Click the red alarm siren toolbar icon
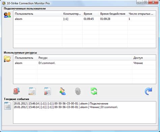This screenshot has height=132, width=160. pyautogui.click(x=17, y=91)
